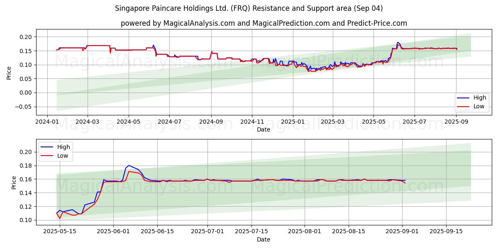This screenshot has height=249, width=498.
Task: Click the '2025-08-01' x-axis label on the bottom chart
Action: click(x=305, y=232)
